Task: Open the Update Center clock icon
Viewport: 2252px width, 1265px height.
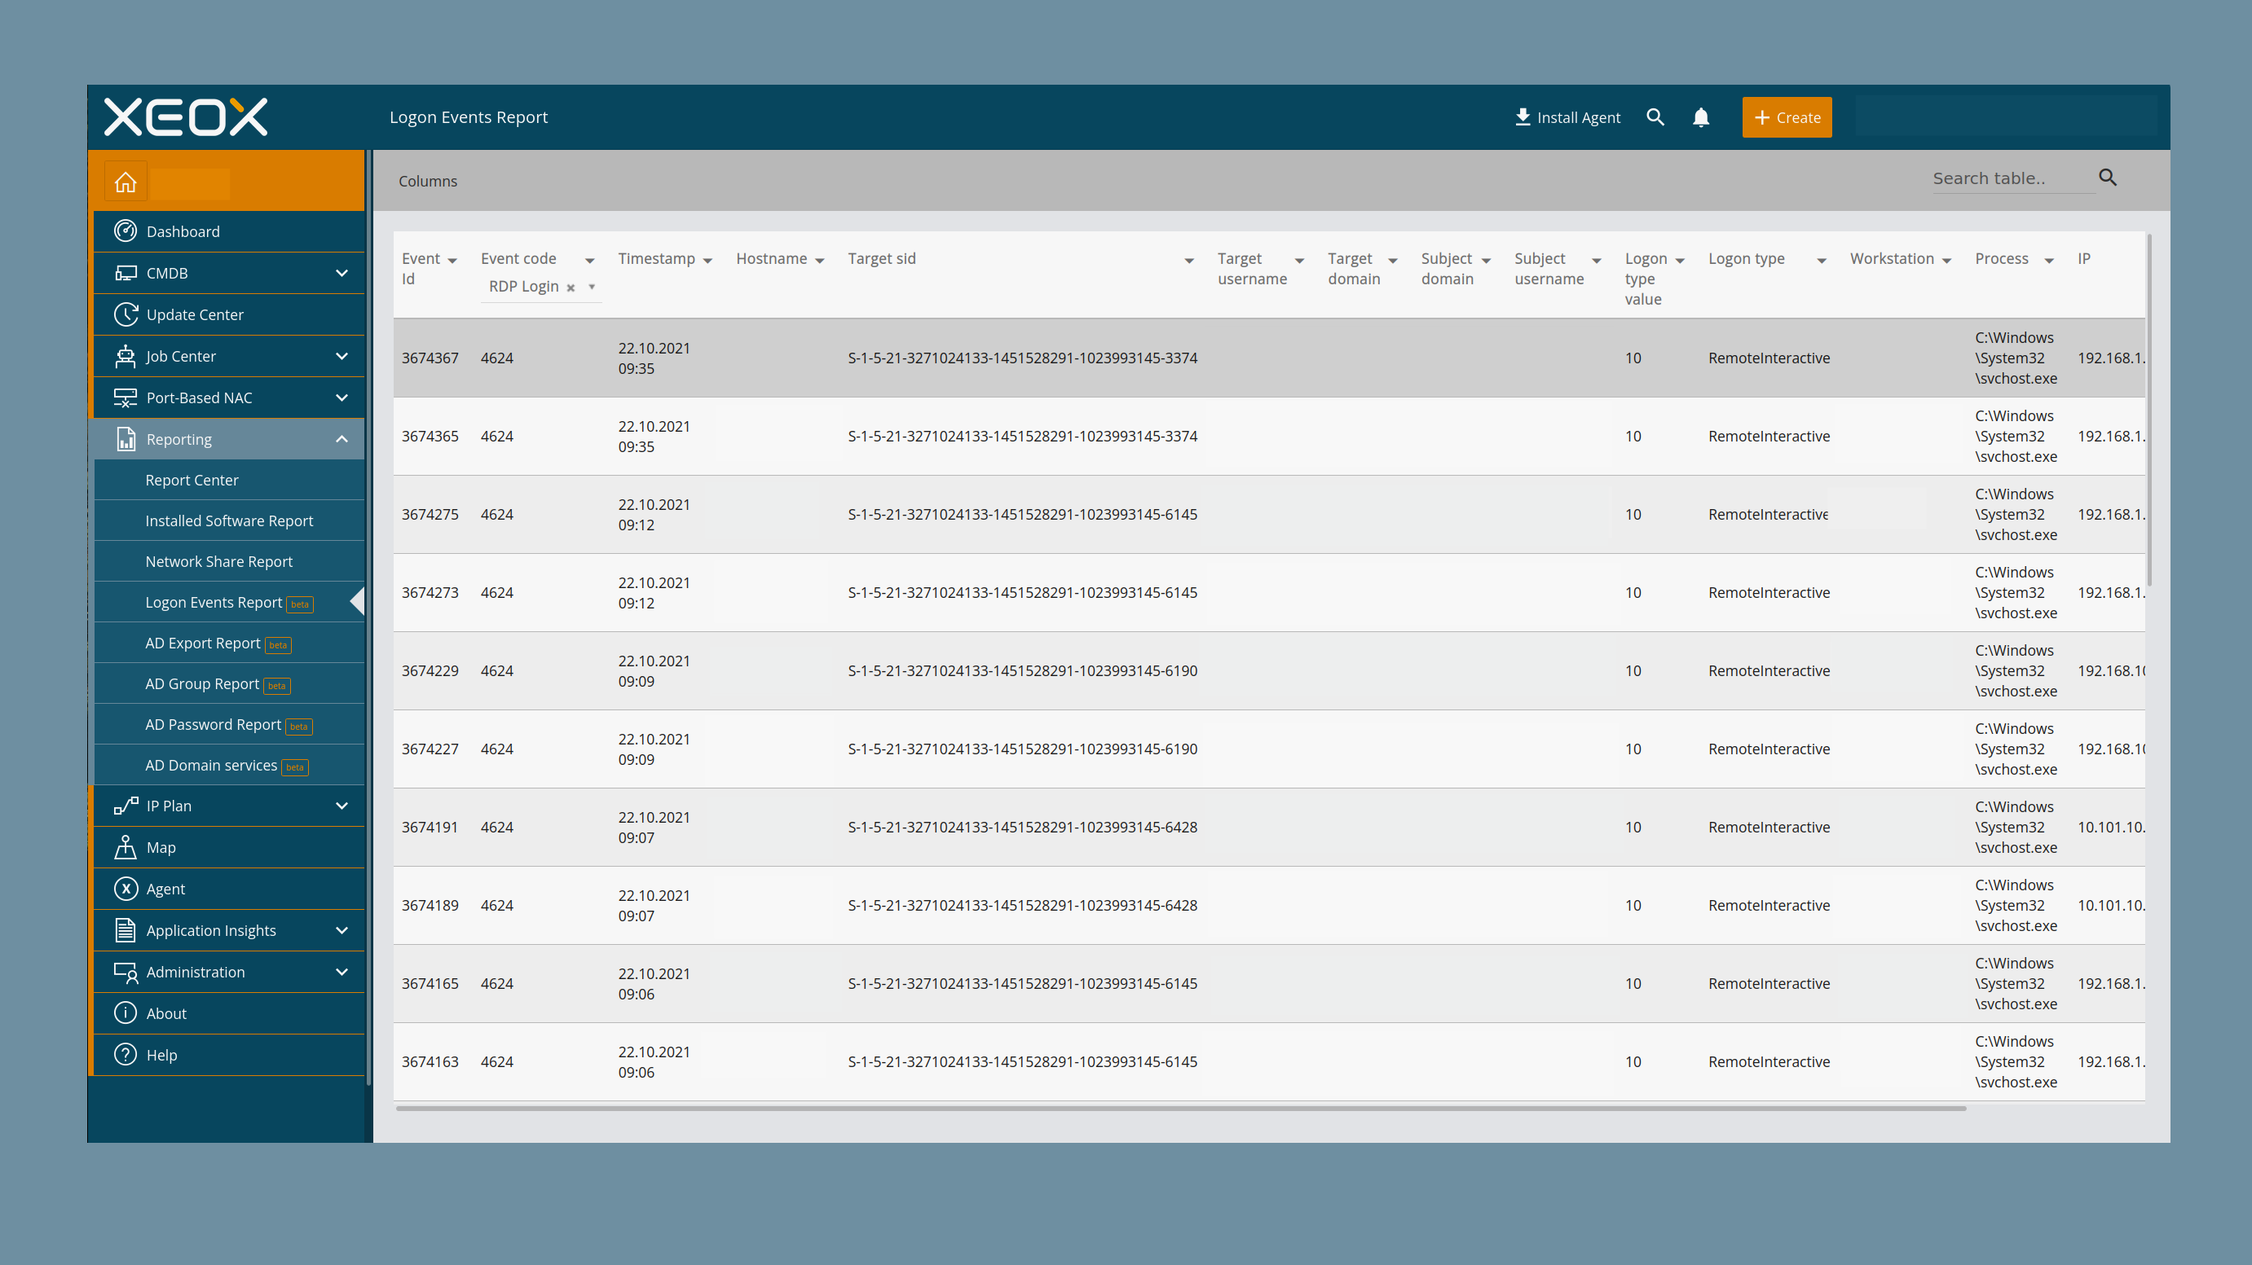Action: (x=125, y=314)
